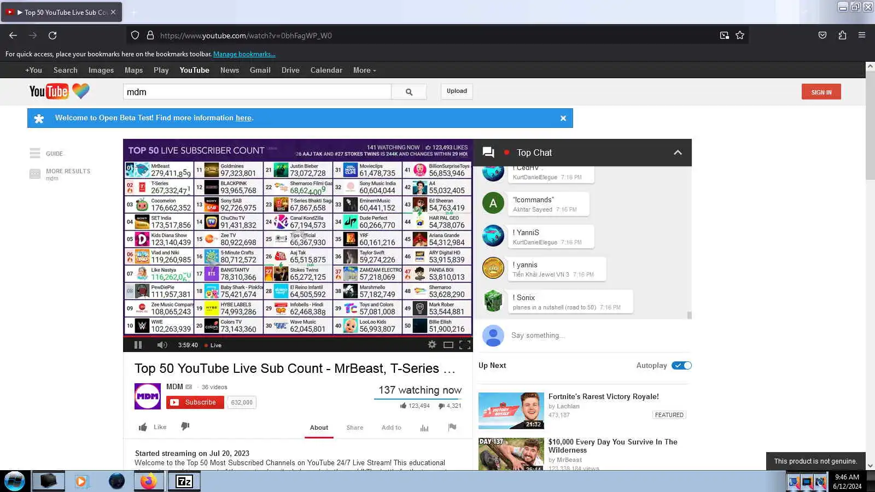Click the Live indicator in player
The width and height of the screenshot is (875, 492).
coord(213,345)
